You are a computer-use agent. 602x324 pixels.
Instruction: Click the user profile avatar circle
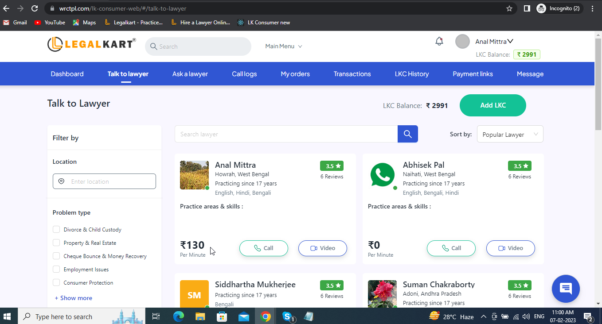pos(462,42)
